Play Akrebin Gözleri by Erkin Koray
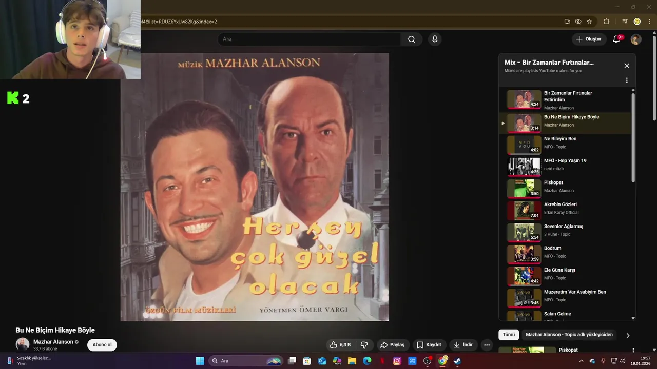Screen dimensions: 657x369 click(565, 211)
